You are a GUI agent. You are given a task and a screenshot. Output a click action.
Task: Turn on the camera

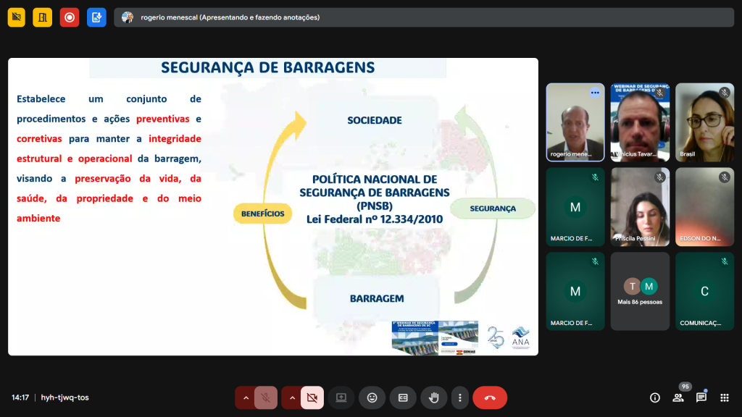tap(312, 397)
